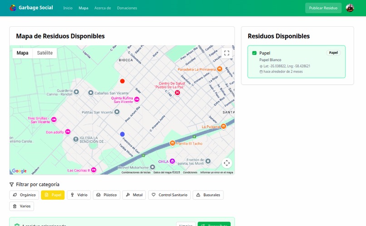366x226 pixels.
Task: Click Don adolfo lodging pin
Action: 68,132
